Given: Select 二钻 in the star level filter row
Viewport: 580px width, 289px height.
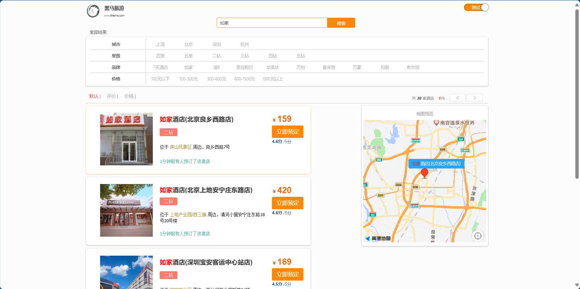Looking at the screenshot, I should coord(217,56).
